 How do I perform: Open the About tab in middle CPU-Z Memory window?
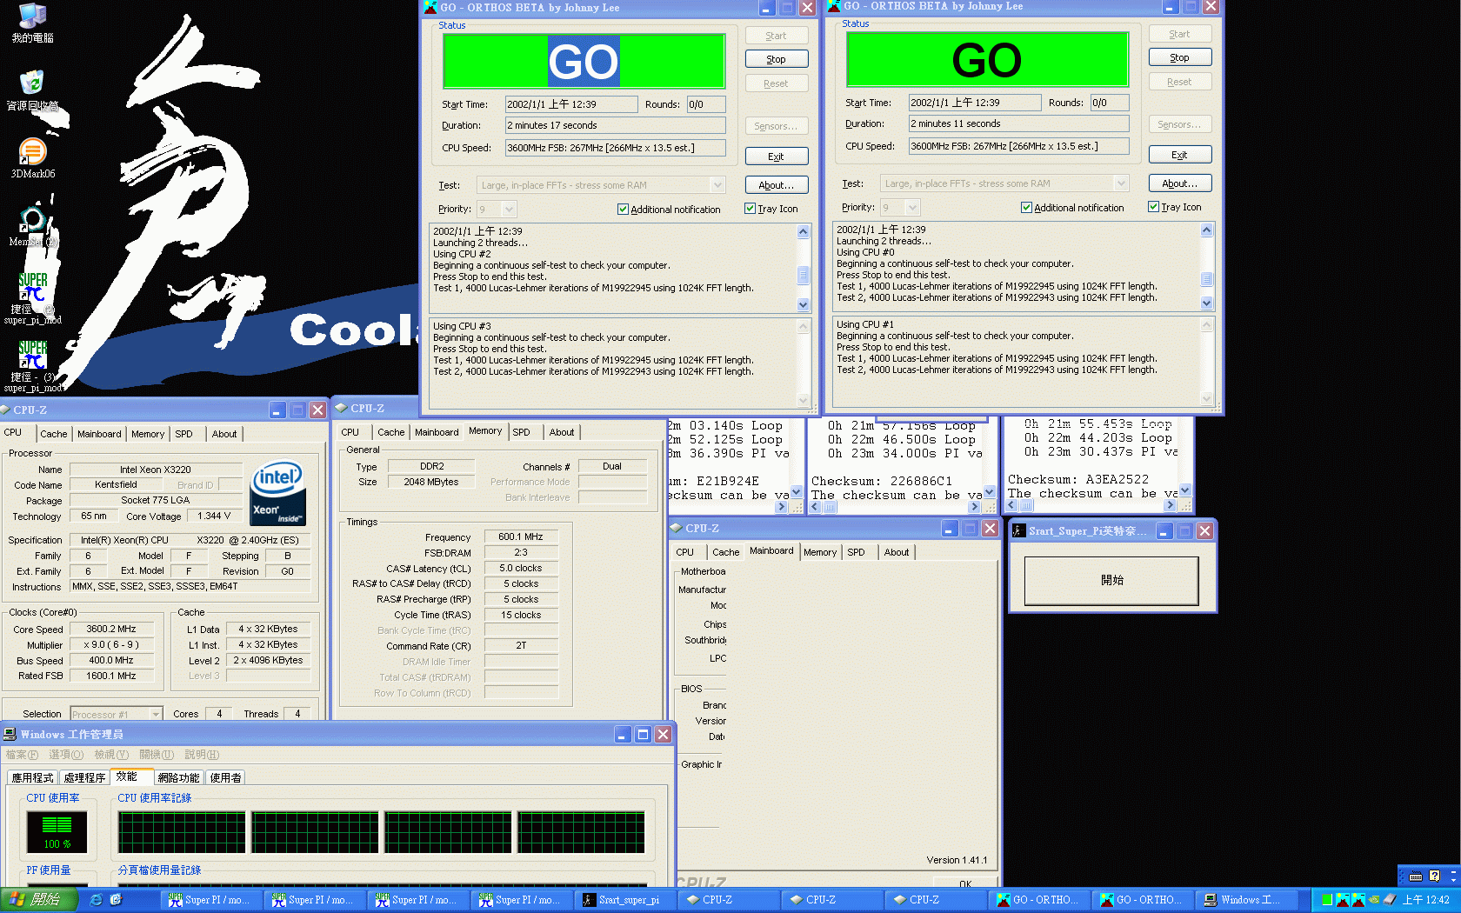[562, 432]
